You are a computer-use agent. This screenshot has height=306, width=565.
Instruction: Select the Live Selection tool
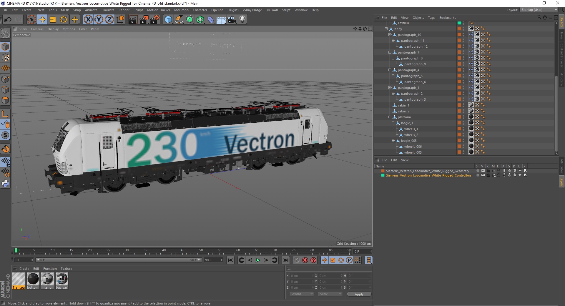pyautogui.click(x=31, y=20)
